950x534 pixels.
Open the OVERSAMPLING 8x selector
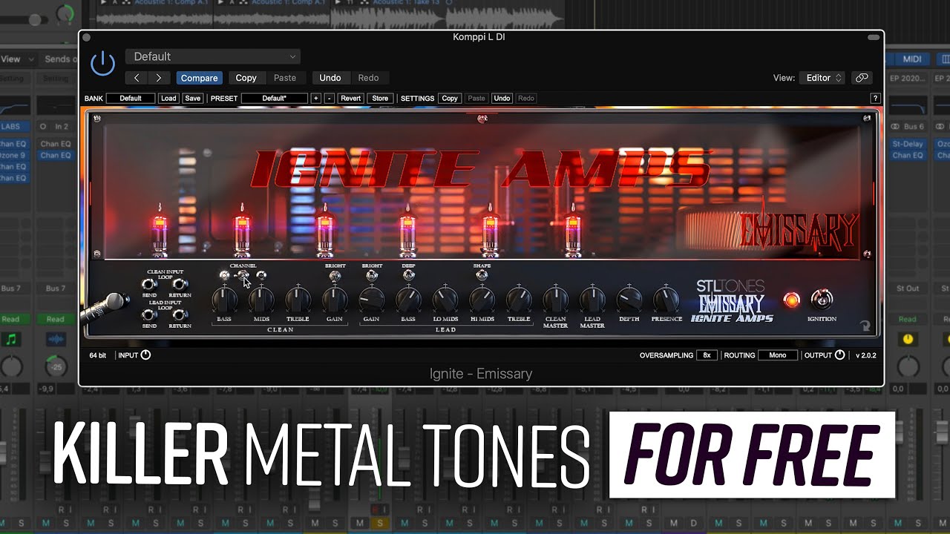point(707,355)
